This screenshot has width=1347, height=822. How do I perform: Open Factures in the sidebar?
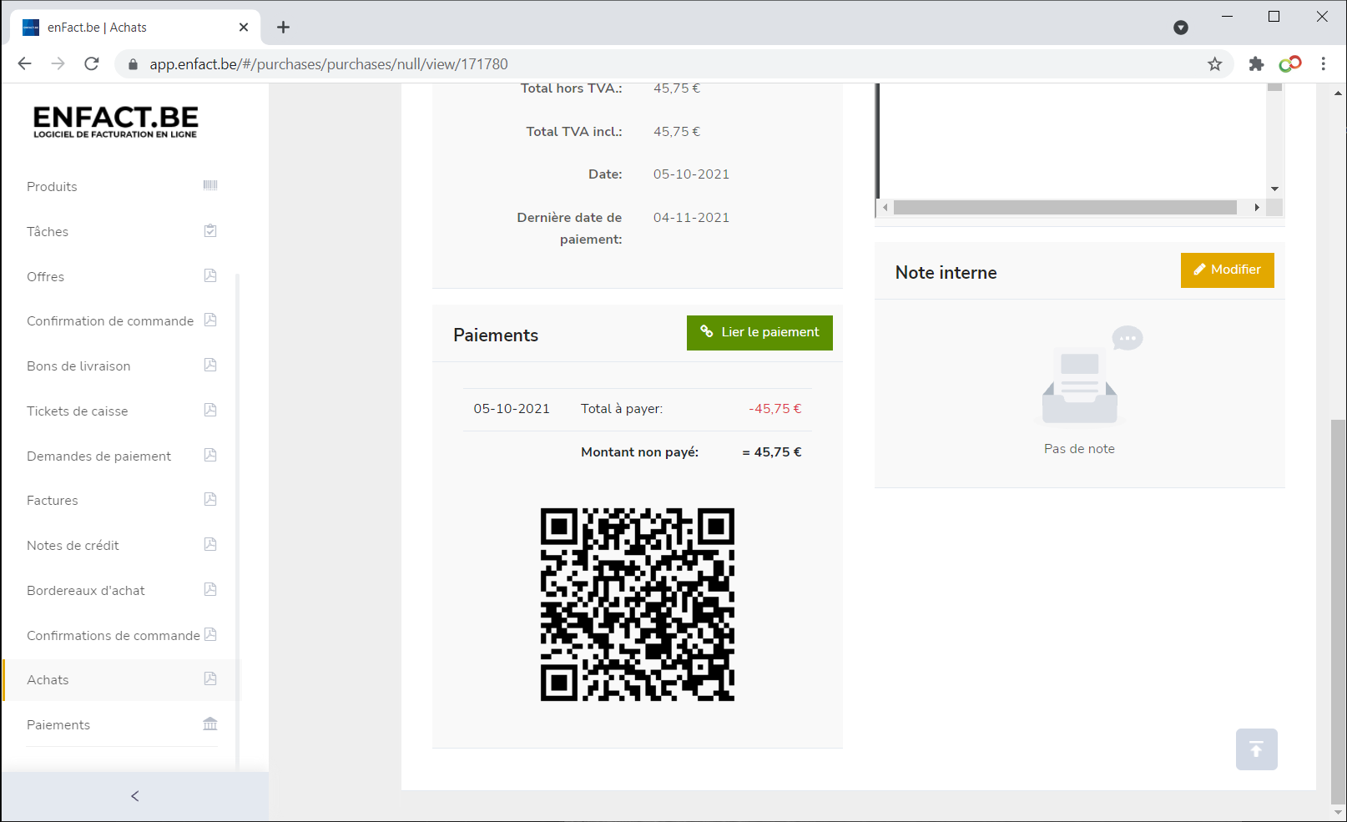pos(52,501)
